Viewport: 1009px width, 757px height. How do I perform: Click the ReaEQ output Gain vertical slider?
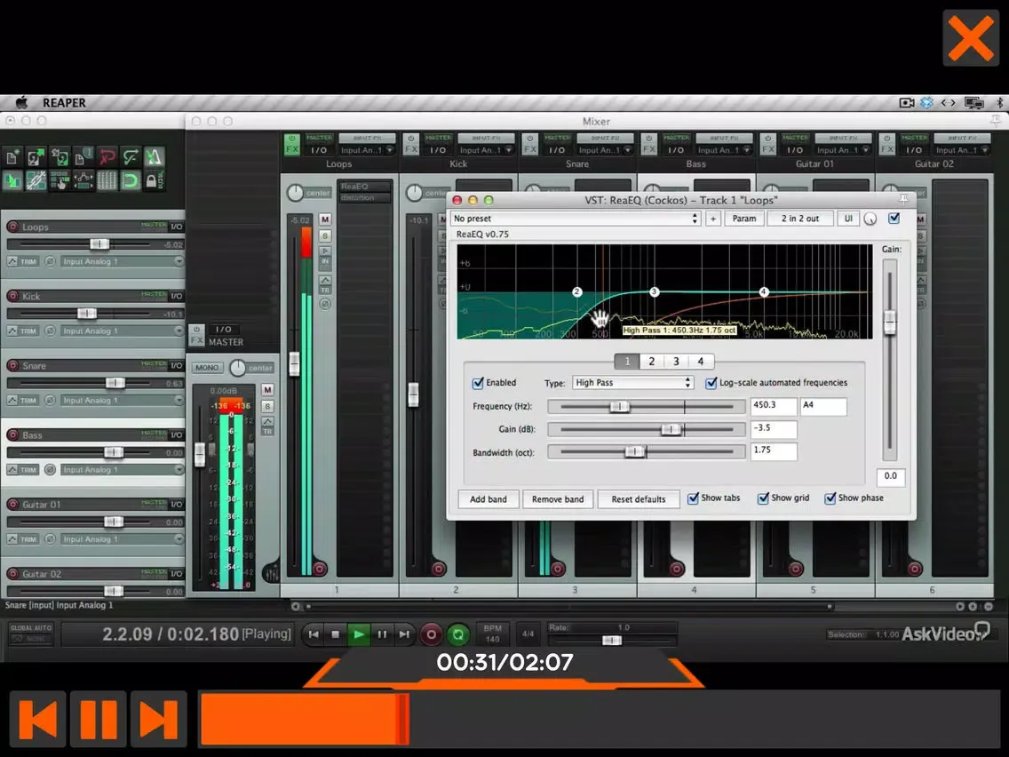[x=890, y=322]
